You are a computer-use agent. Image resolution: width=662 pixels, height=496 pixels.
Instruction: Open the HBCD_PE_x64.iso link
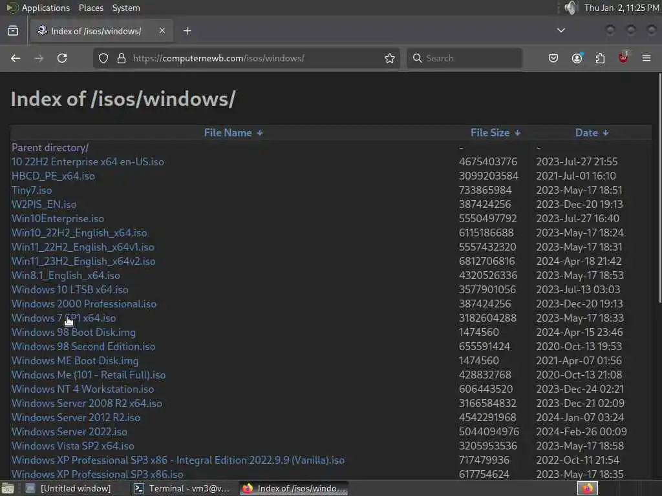pos(53,176)
